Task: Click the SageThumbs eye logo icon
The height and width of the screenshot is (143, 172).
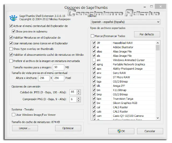Action: (x=13, y=18)
